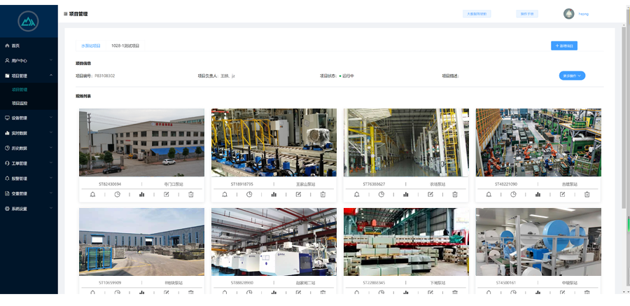Click the alarm bell icon for site ST76368627

[357, 194]
